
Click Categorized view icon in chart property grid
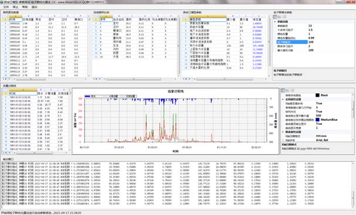(x=283, y=90)
